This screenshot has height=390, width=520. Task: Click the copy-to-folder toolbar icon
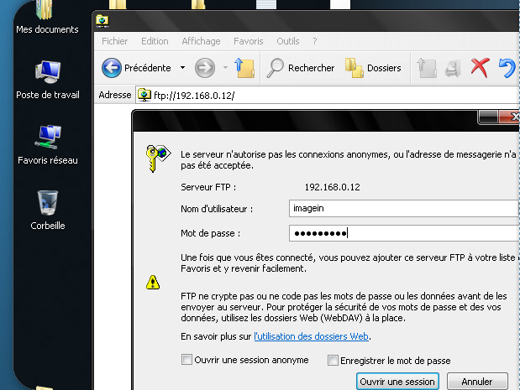453,69
